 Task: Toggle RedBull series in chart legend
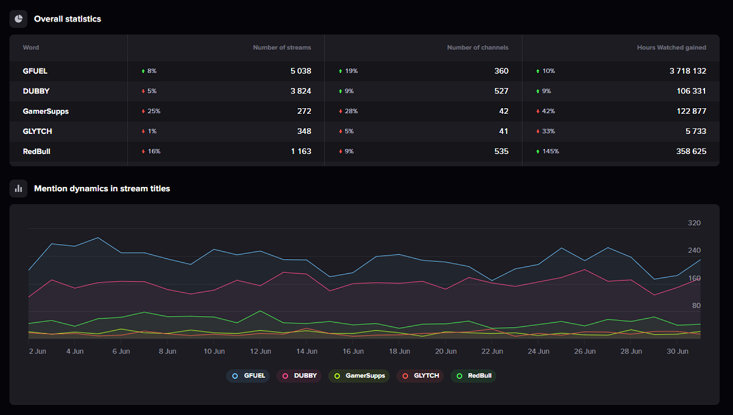(x=473, y=376)
